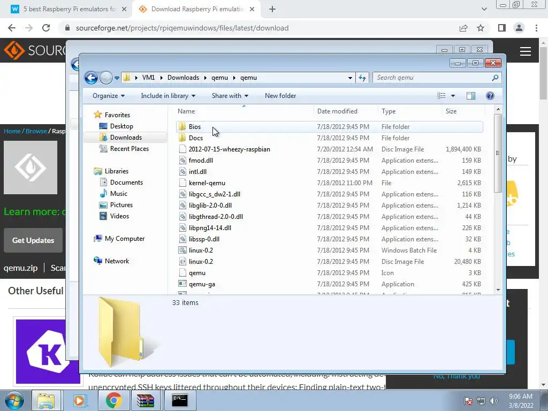Click the Chrome share page icon

[463, 28]
